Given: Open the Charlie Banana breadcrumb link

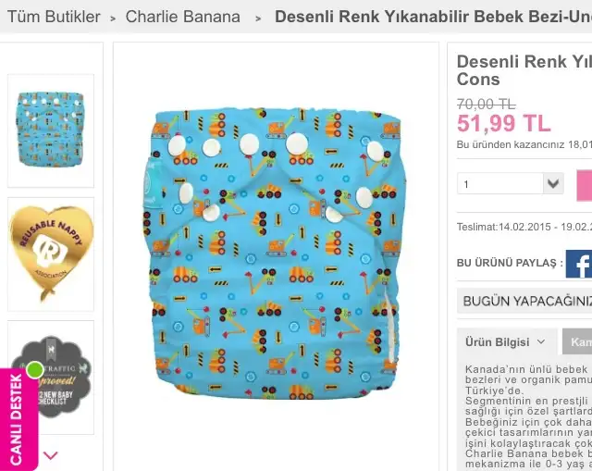Looking at the screenshot, I should coord(183,17).
